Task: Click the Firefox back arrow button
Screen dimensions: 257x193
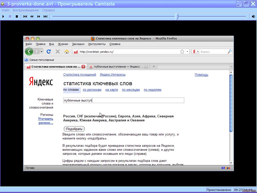Action: tap(29, 52)
